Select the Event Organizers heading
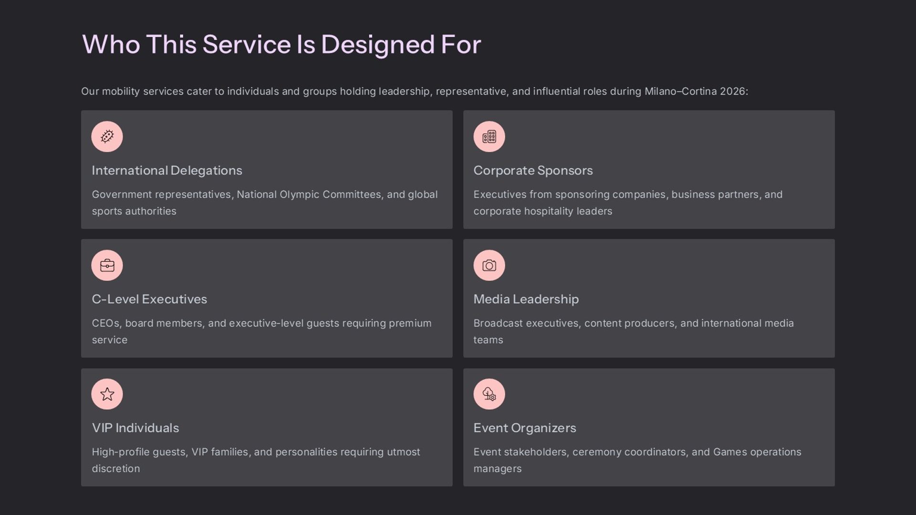The image size is (916, 515). (524, 428)
